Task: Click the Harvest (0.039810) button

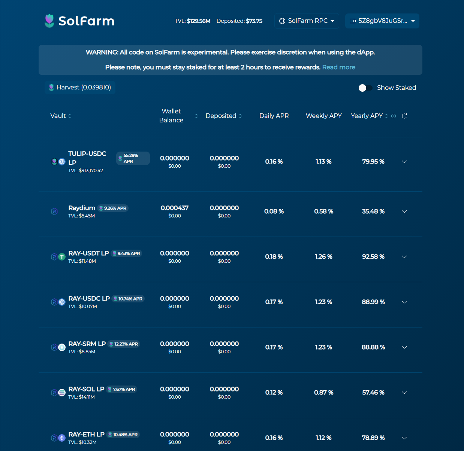Action: (80, 88)
